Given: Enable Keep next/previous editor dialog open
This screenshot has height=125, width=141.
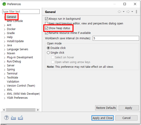Looking at the screenshot, I should tap(46, 23).
